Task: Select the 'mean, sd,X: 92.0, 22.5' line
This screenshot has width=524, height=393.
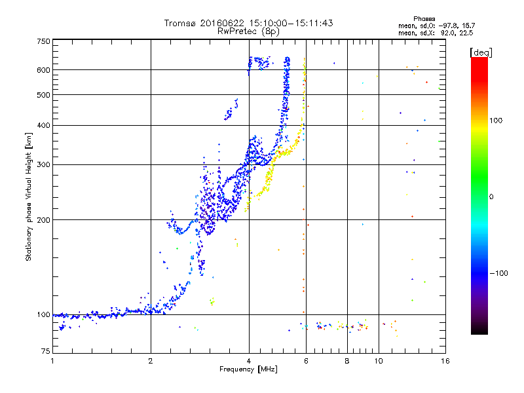Action: tap(436, 33)
